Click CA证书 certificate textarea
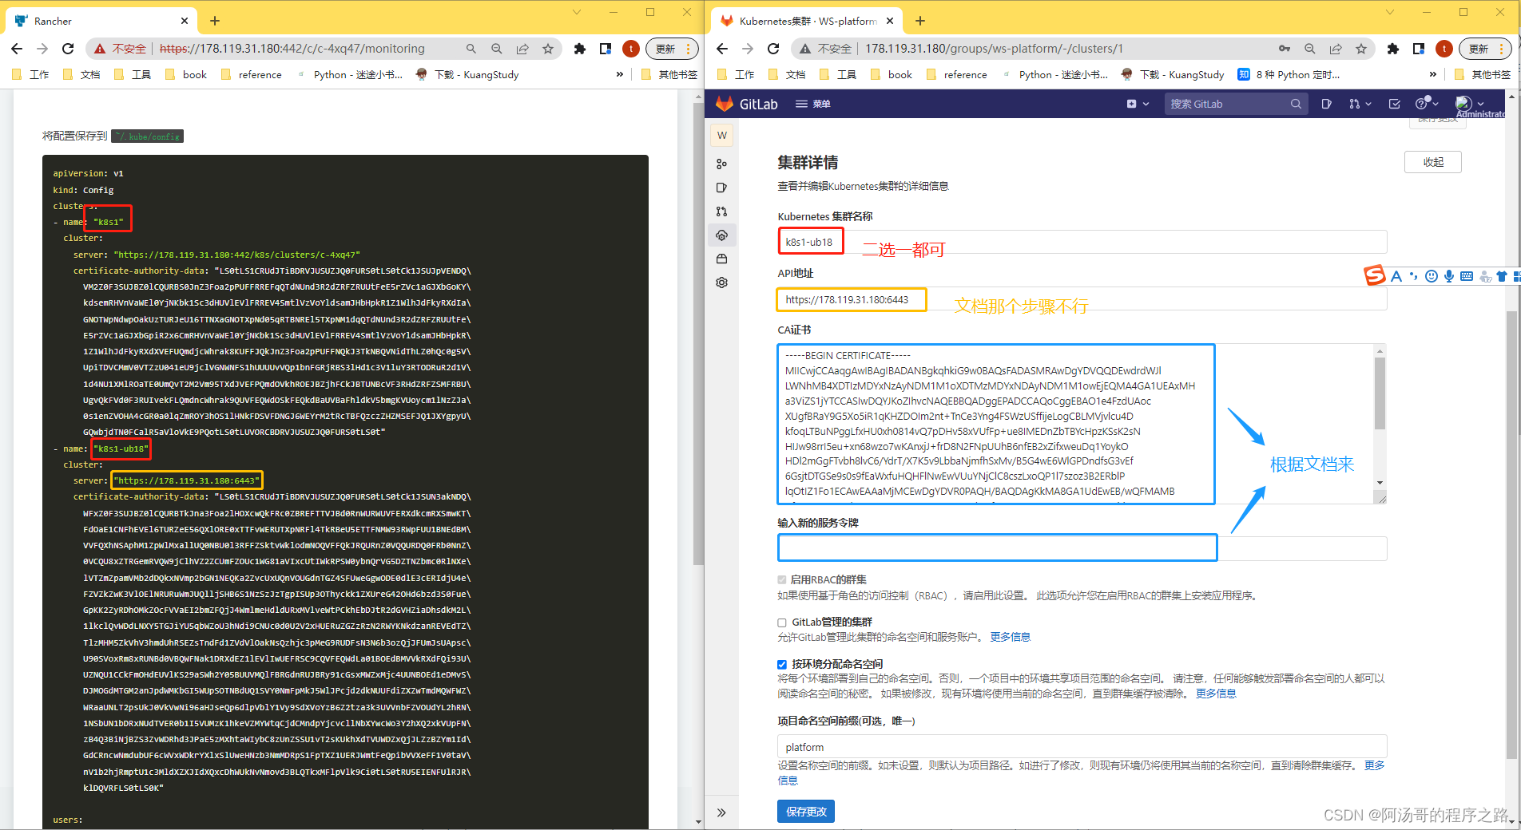 tap(1082, 425)
